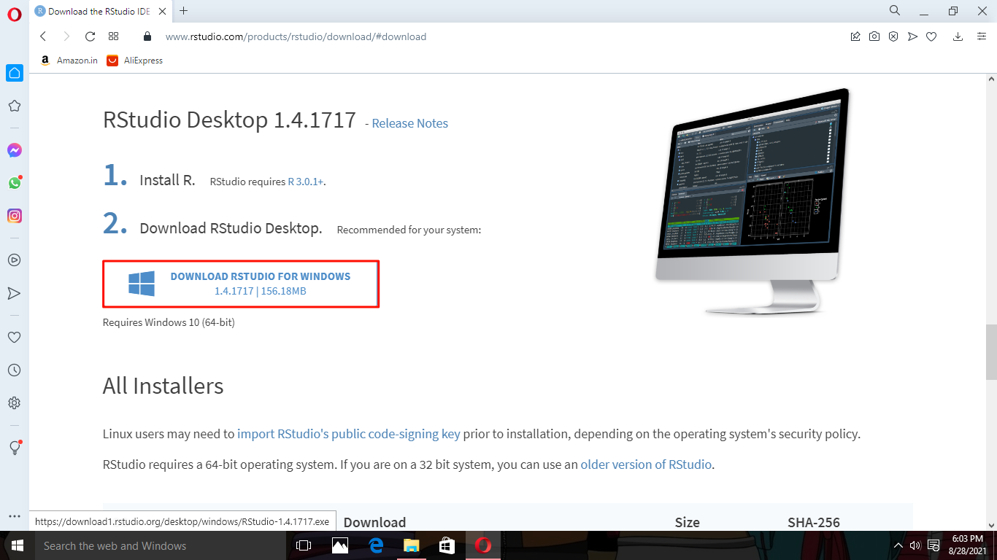Image resolution: width=997 pixels, height=560 pixels.
Task: Close the Download the RStudio IDE tab
Action: click(x=161, y=11)
